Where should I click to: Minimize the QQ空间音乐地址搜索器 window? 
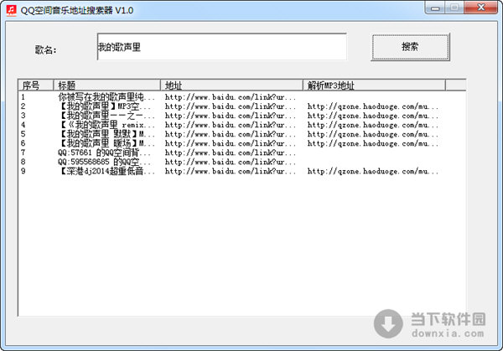pos(435,8)
